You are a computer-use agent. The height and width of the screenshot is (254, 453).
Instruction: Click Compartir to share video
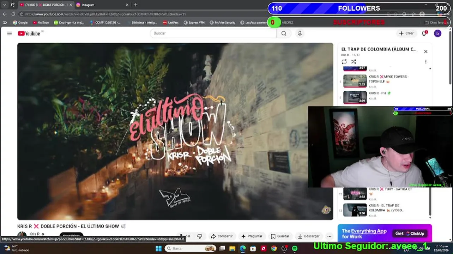[x=222, y=236]
